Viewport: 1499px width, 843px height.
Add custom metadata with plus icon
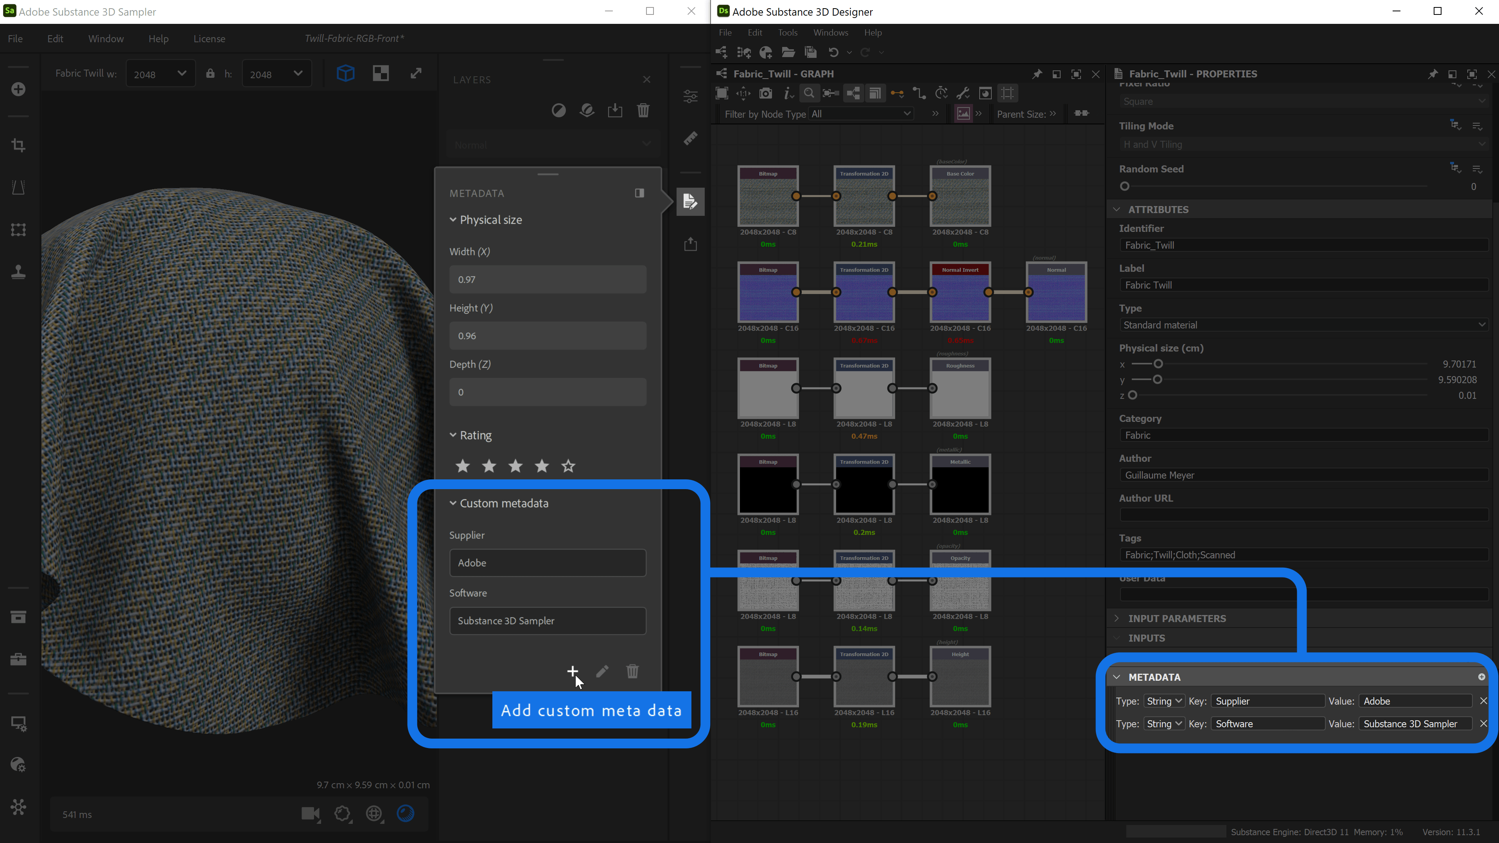(573, 671)
